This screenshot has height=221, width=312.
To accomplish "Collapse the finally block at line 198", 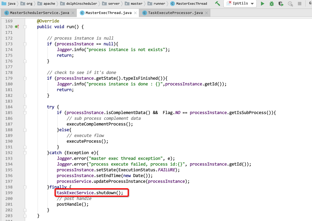I will [x=25, y=187].
